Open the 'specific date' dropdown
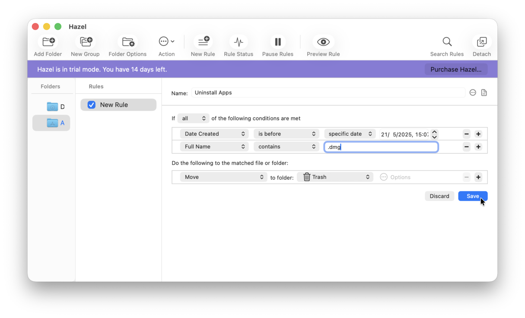 [350, 134]
